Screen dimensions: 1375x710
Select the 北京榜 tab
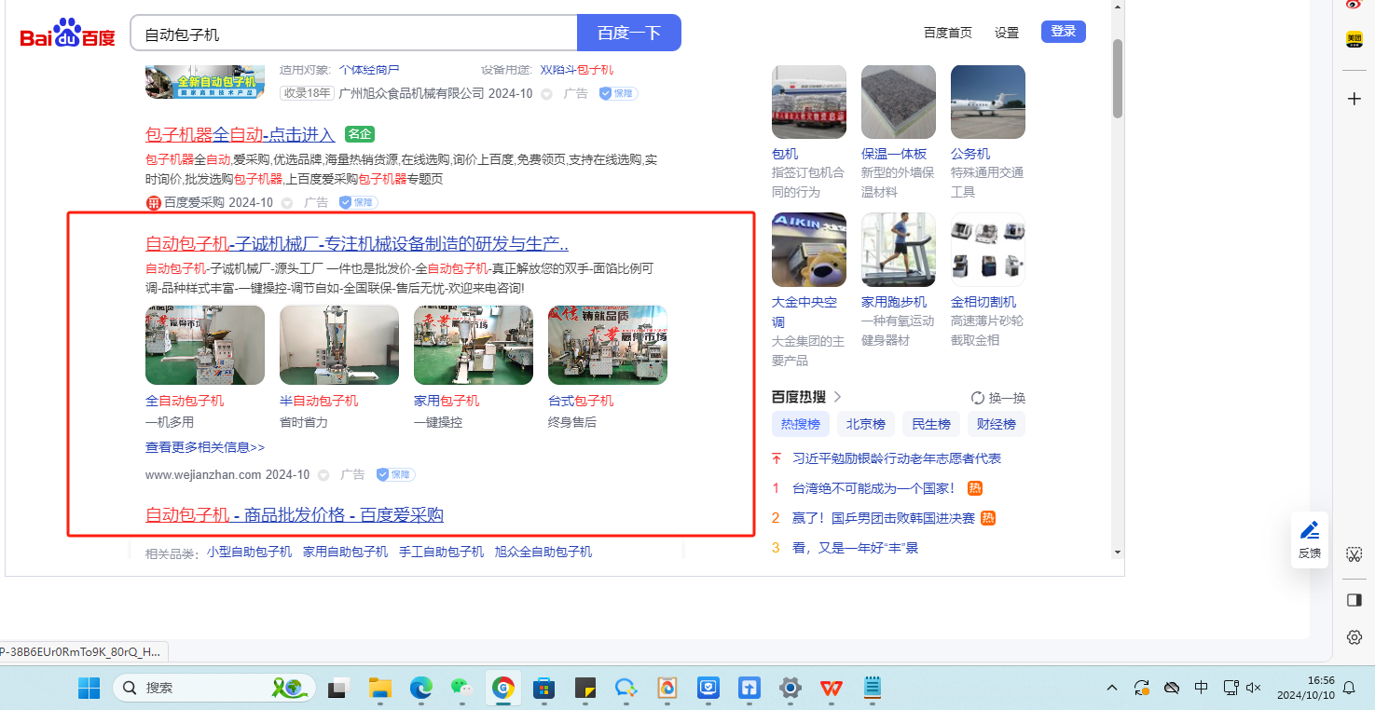click(x=866, y=425)
